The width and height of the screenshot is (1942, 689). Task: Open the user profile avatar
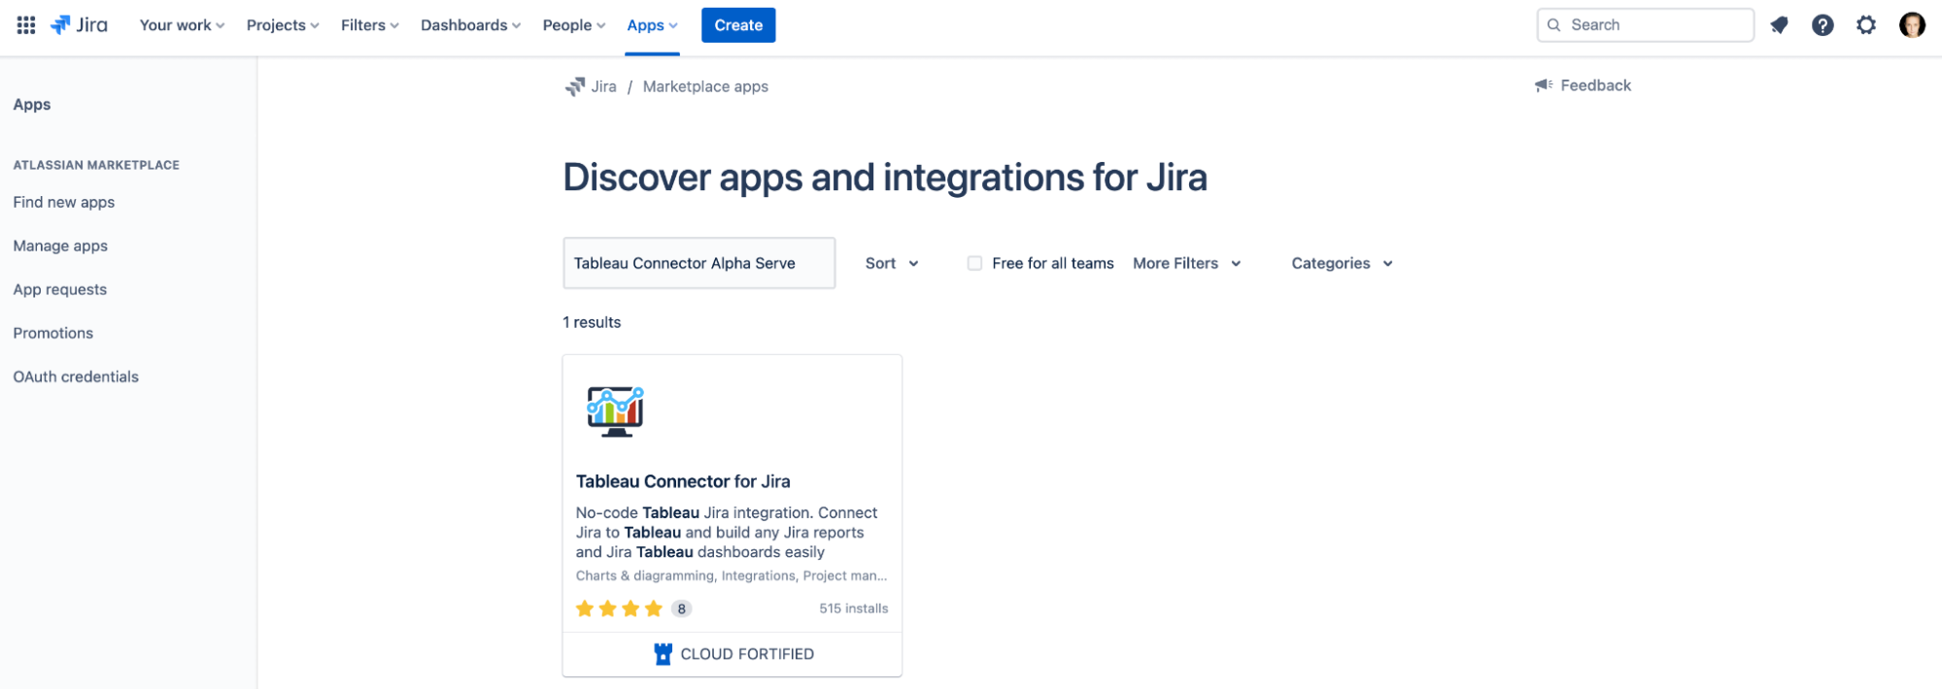coord(1912,25)
